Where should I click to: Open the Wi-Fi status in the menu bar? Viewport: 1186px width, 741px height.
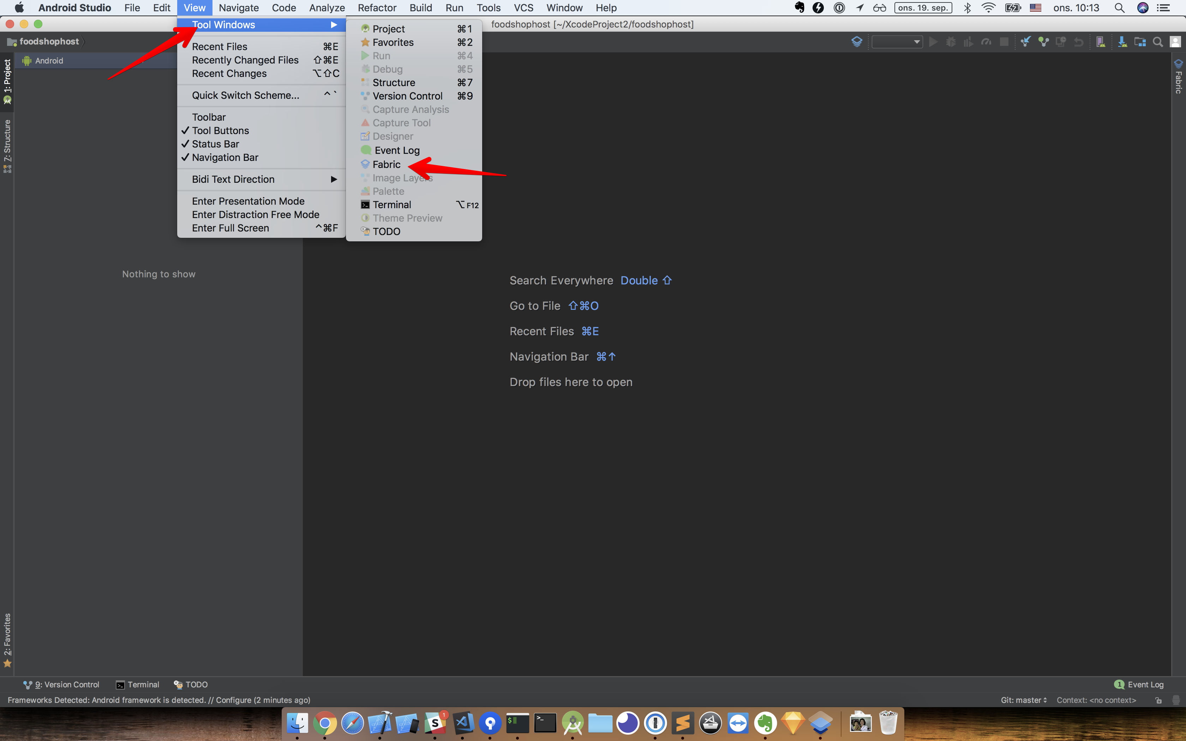click(x=989, y=8)
